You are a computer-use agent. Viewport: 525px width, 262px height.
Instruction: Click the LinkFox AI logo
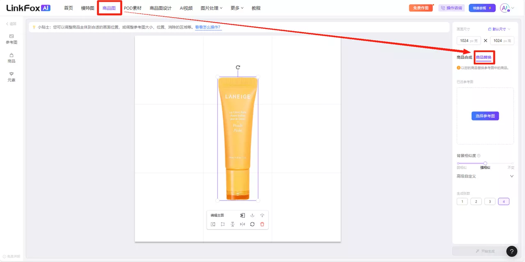pos(28,8)
